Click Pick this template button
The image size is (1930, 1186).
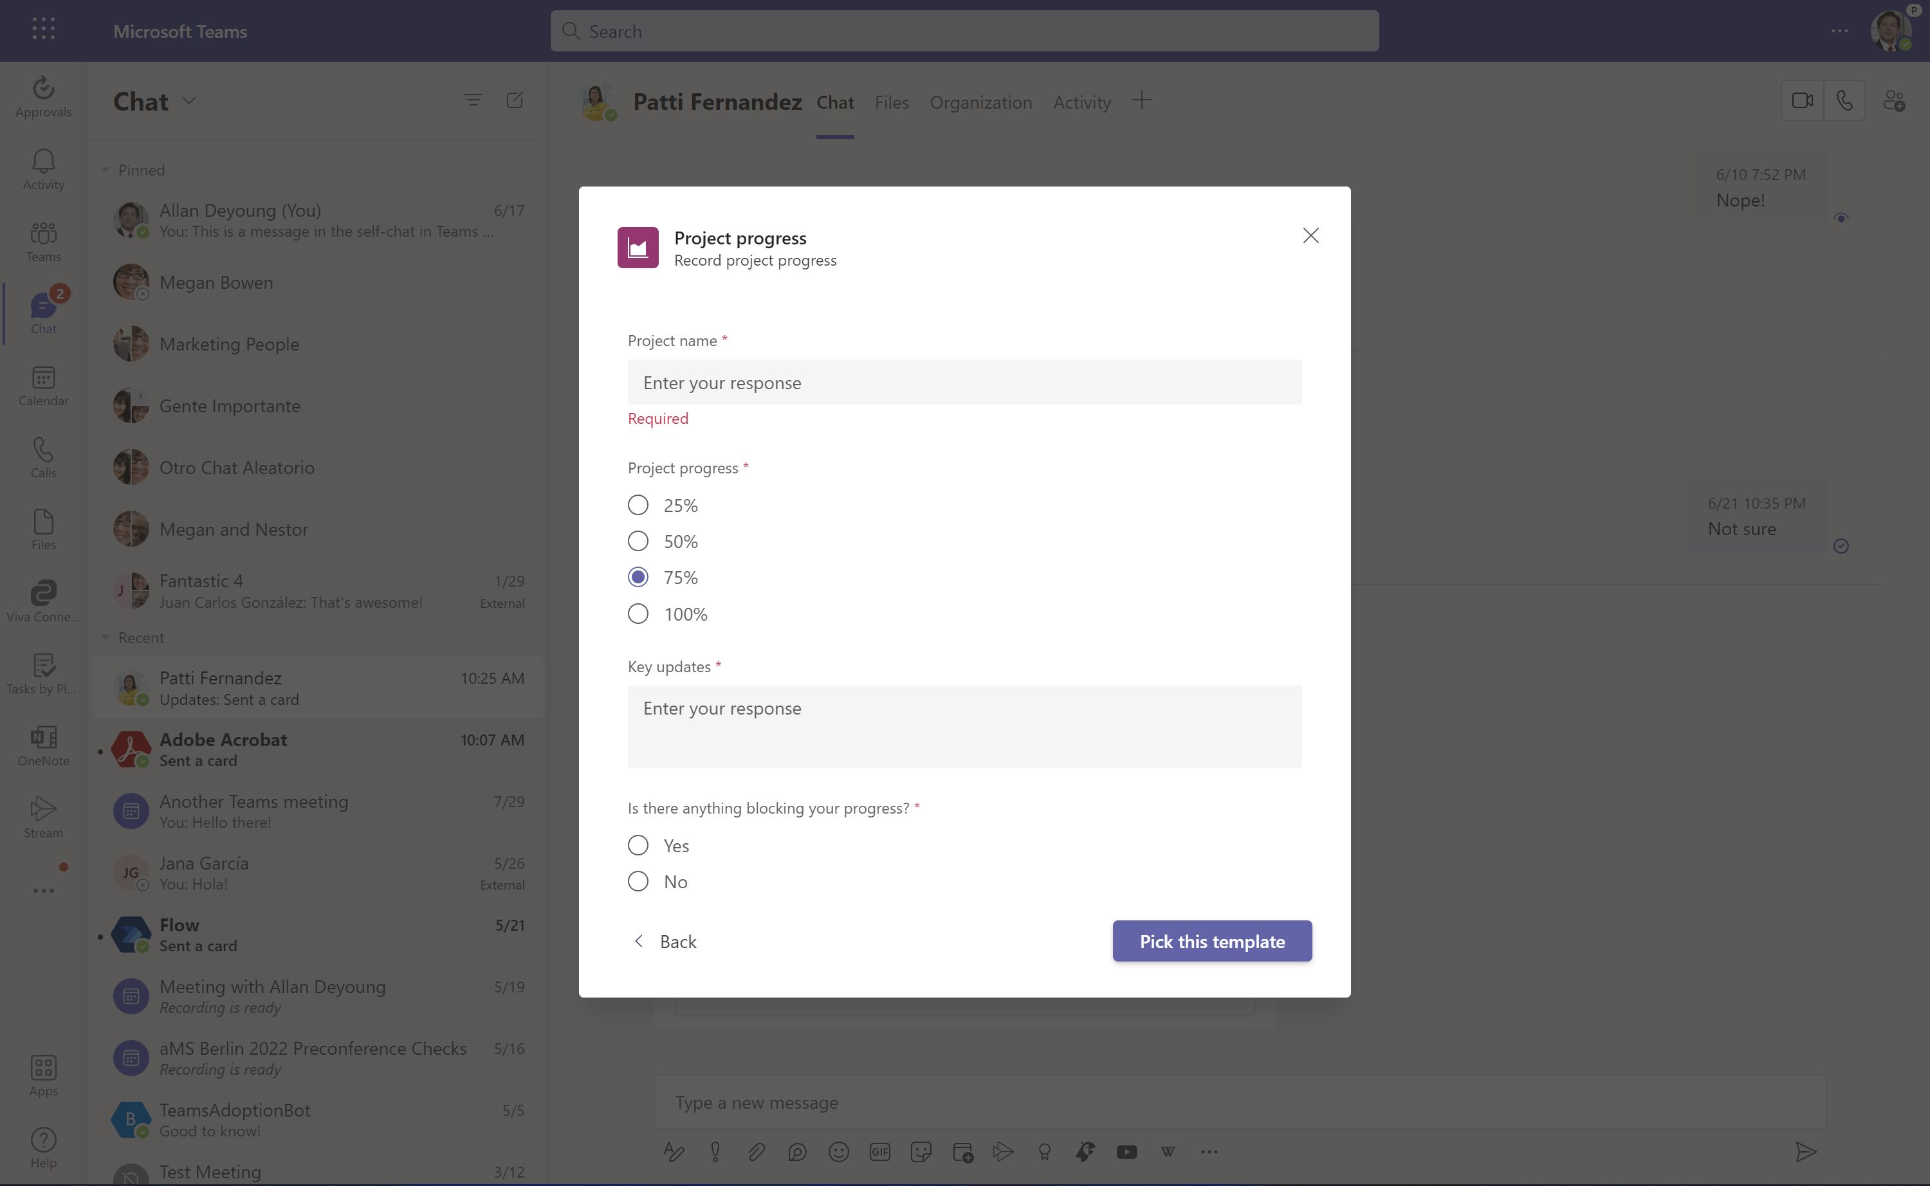click(1212, 940)
